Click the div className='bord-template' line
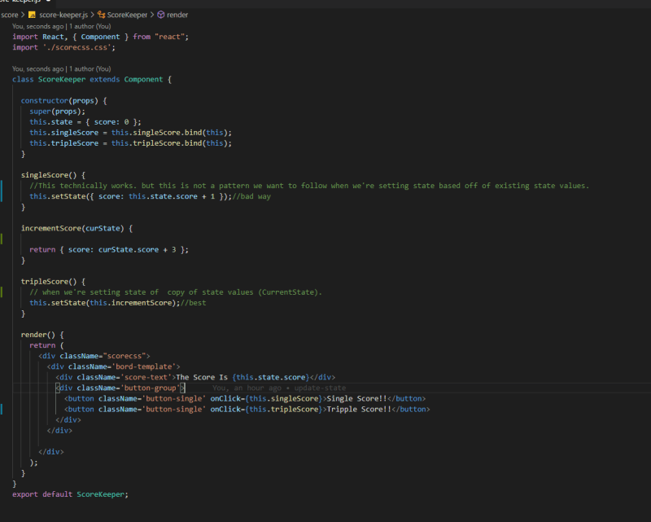This screenshot has height=522, width=651. coord(114,367)
